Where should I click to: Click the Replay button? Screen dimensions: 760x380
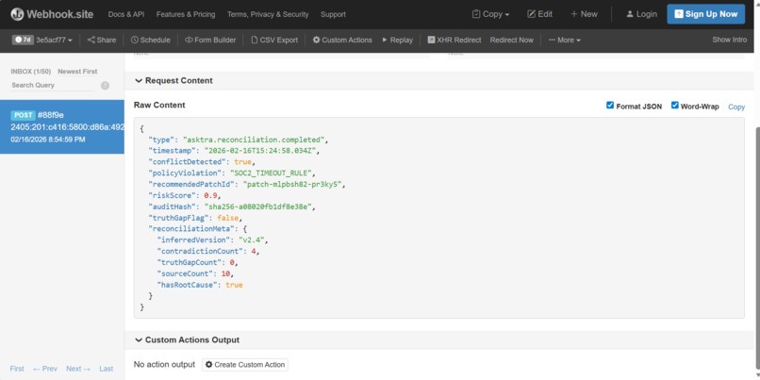point(398,41)
